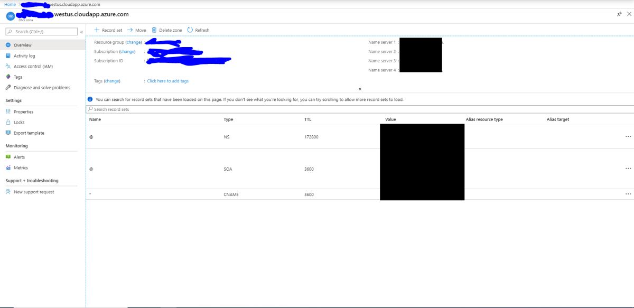This screenshot has width=634, height=308.
Task: Click the Overview icon in sidebar
Action: tap(8, 45)
